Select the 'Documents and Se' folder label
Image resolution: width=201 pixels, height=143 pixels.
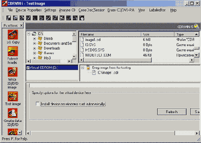[x=58, y=43]
